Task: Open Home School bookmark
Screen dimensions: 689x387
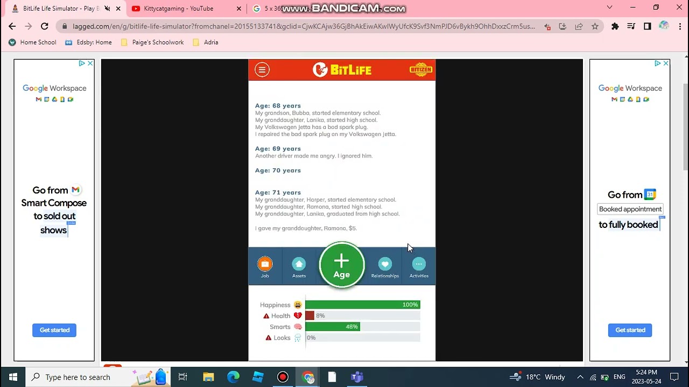Action: [x=32, y=42]
